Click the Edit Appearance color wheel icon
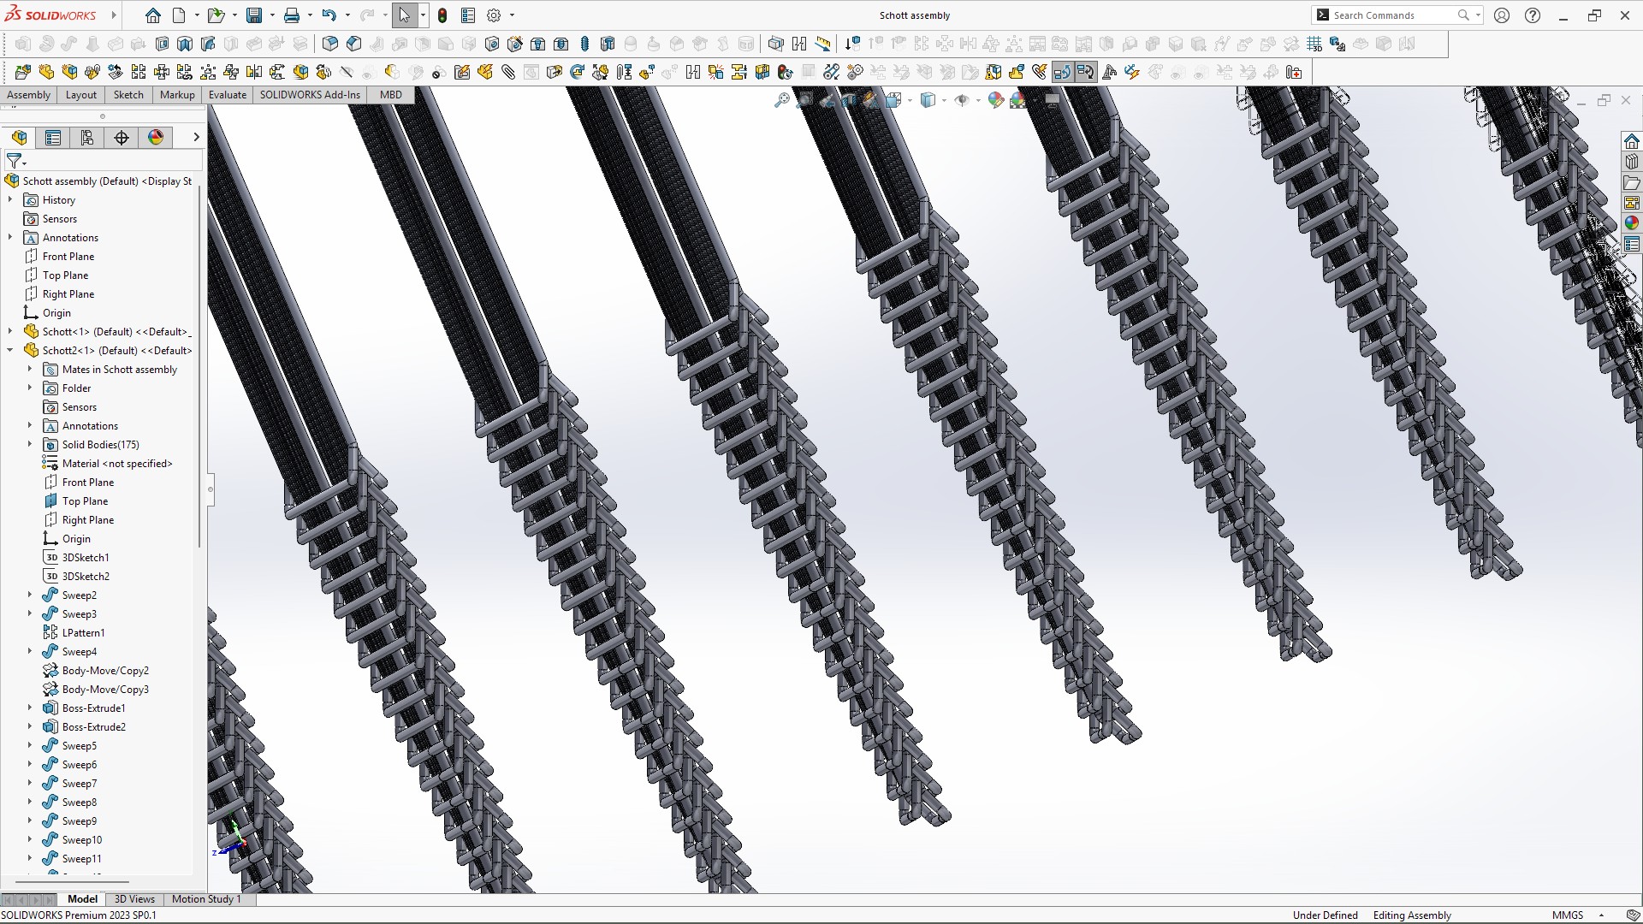The height and width of the screenshot is (924, 1643). [995, 101]
